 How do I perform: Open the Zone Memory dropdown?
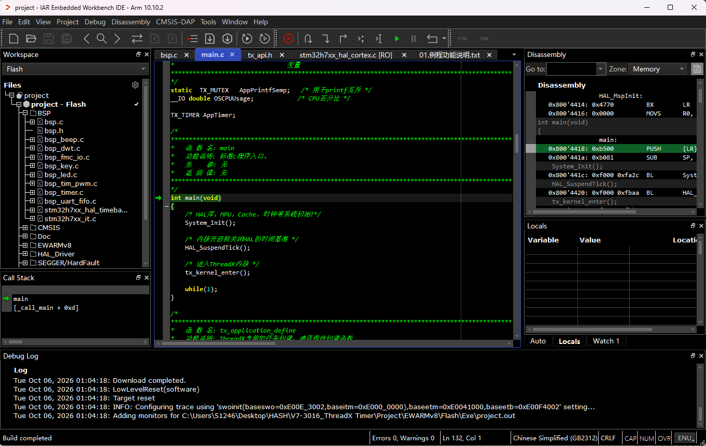657,69
